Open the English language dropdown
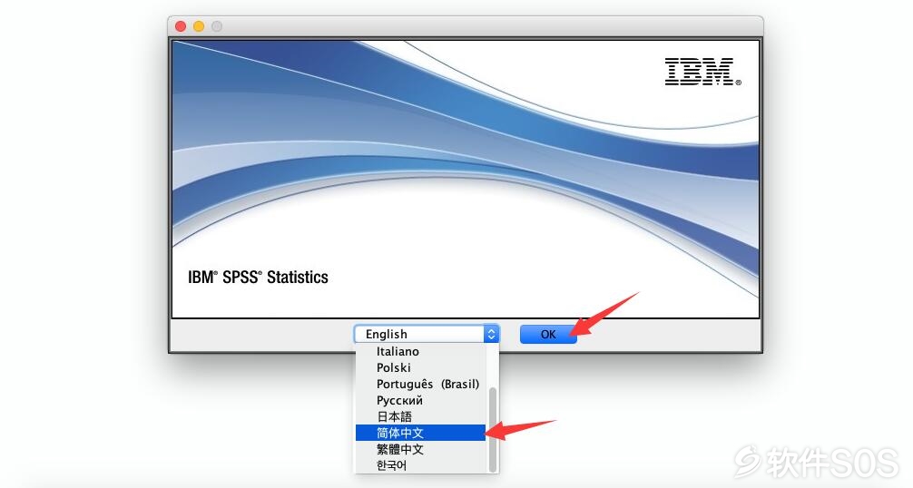Screen dimensions: 913x488 coord(427,334)
